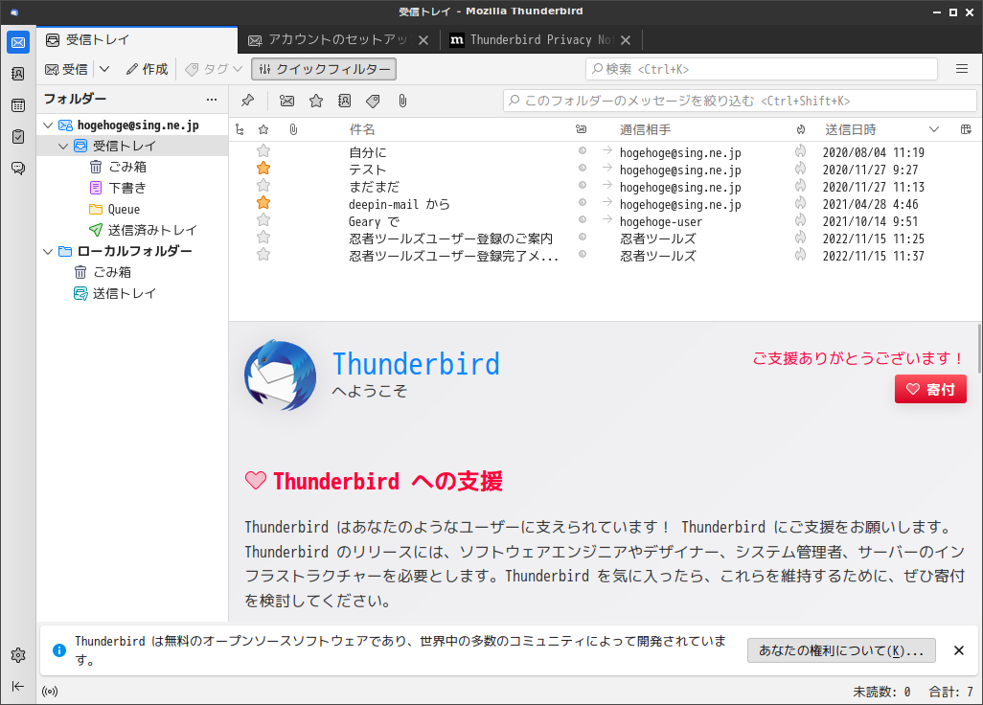
Task: Click junk icon on Geary で row
Action: point(801,220)
